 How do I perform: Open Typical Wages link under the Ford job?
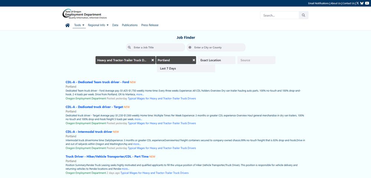coord(162,98)
